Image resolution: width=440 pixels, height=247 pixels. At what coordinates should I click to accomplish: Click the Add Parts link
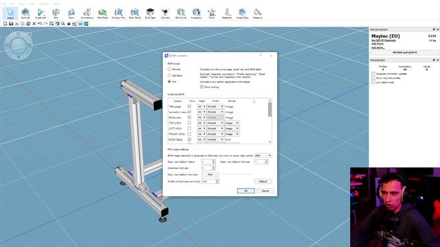(377, 44)
